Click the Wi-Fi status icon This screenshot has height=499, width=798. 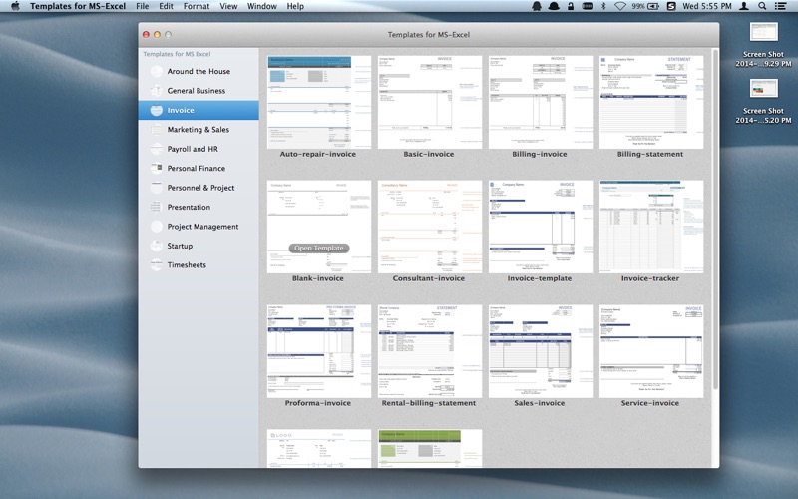[x=619, y=6]
